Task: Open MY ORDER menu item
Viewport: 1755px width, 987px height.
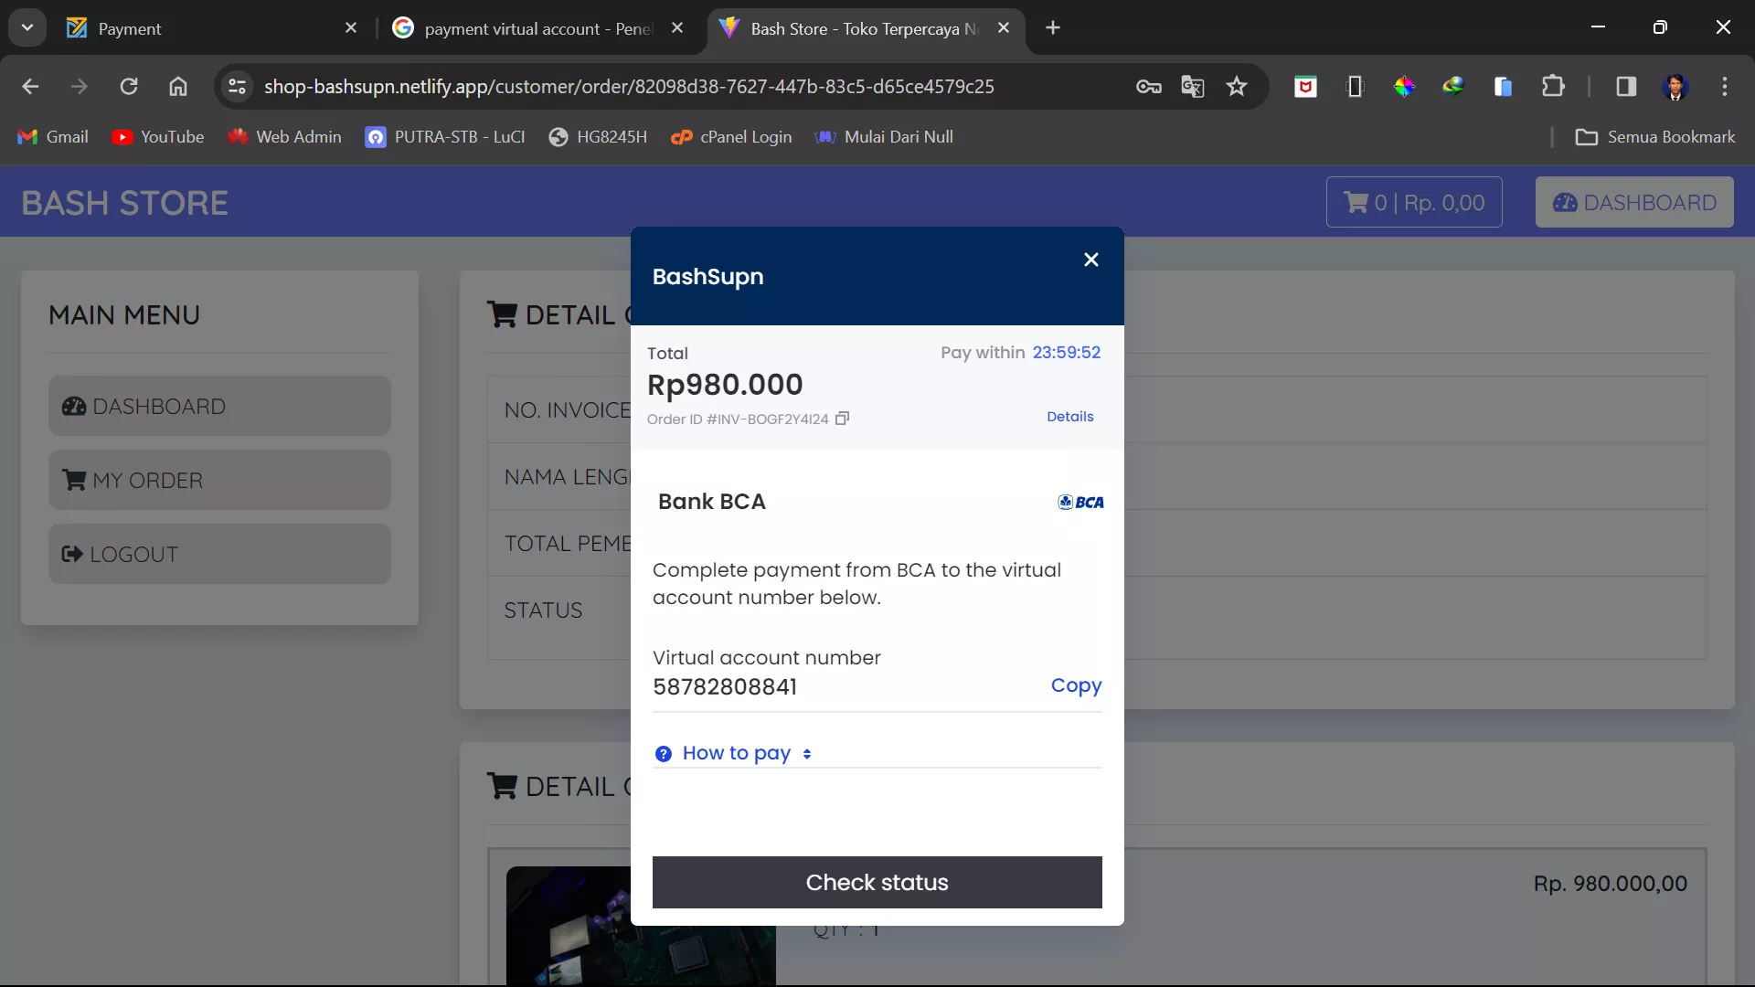Action: tap(219, 480)
